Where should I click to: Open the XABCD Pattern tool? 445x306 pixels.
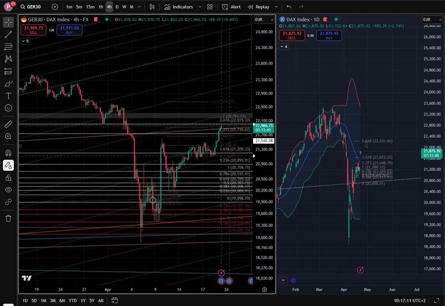[8, 59]
